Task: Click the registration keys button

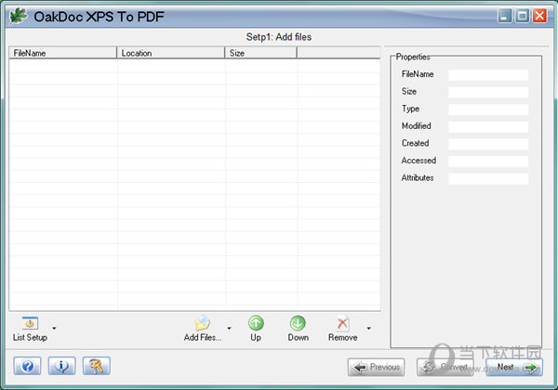Action: point(97,366)
